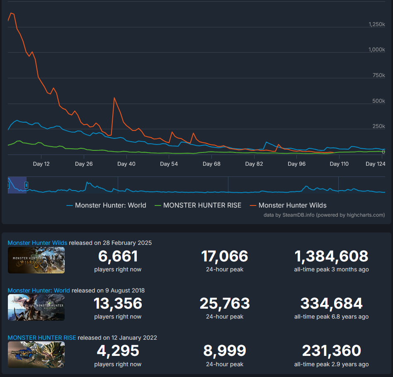Open the Monster Hunter Wilds link
The image size is (393, 377).
pos(37,243)
